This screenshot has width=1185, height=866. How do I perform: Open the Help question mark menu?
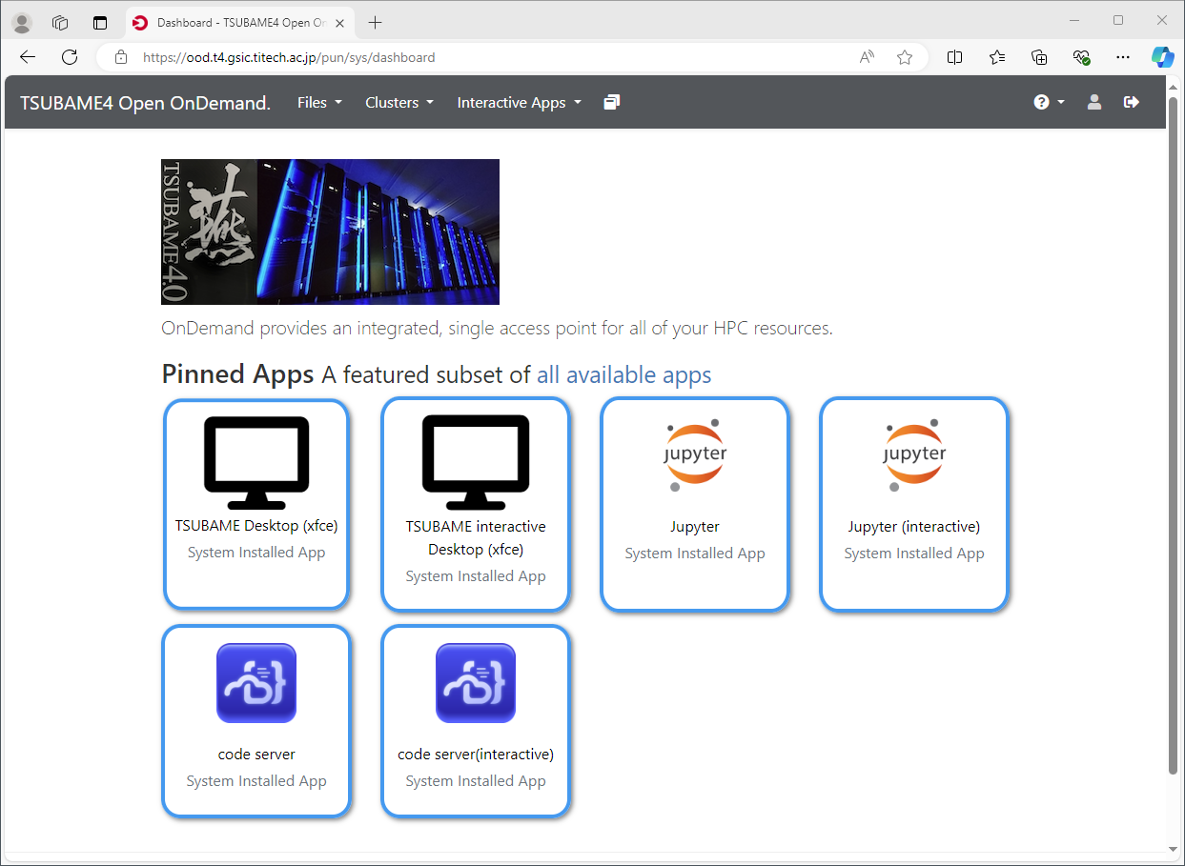[x=1049, y=102]
